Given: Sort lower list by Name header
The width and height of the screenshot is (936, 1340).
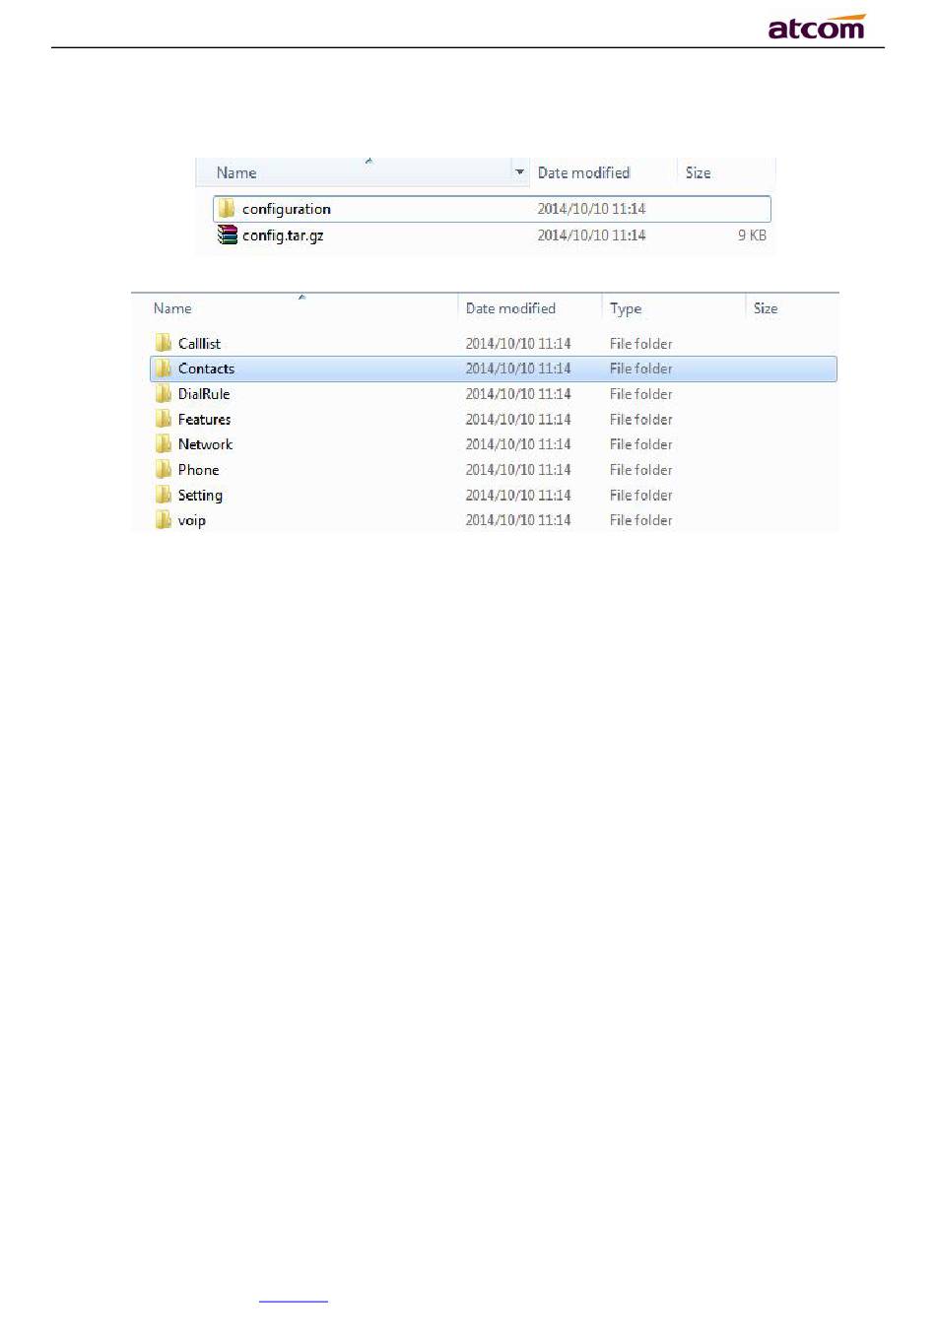Looking at the screenshot, I should [172, 308].
